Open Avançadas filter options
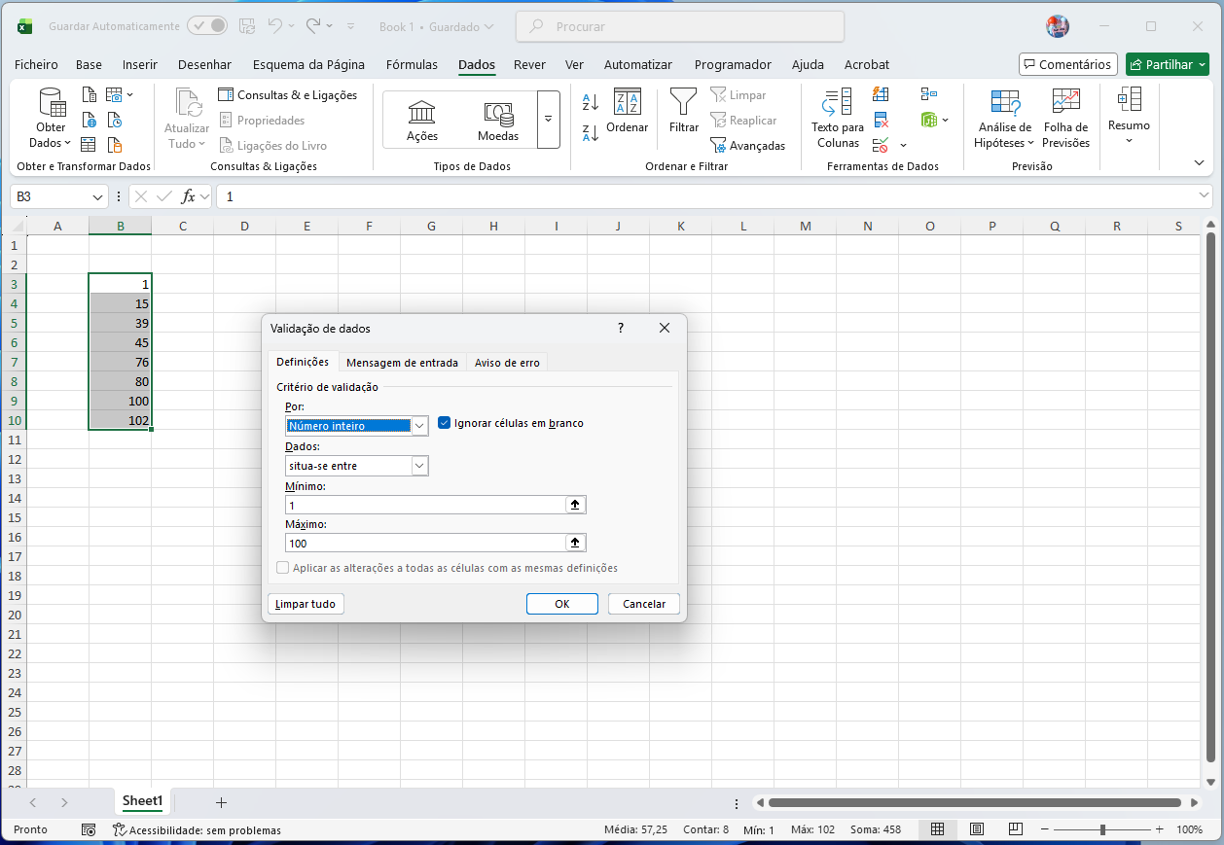This screenshot has height=845, width=1224. pos(747,146)
